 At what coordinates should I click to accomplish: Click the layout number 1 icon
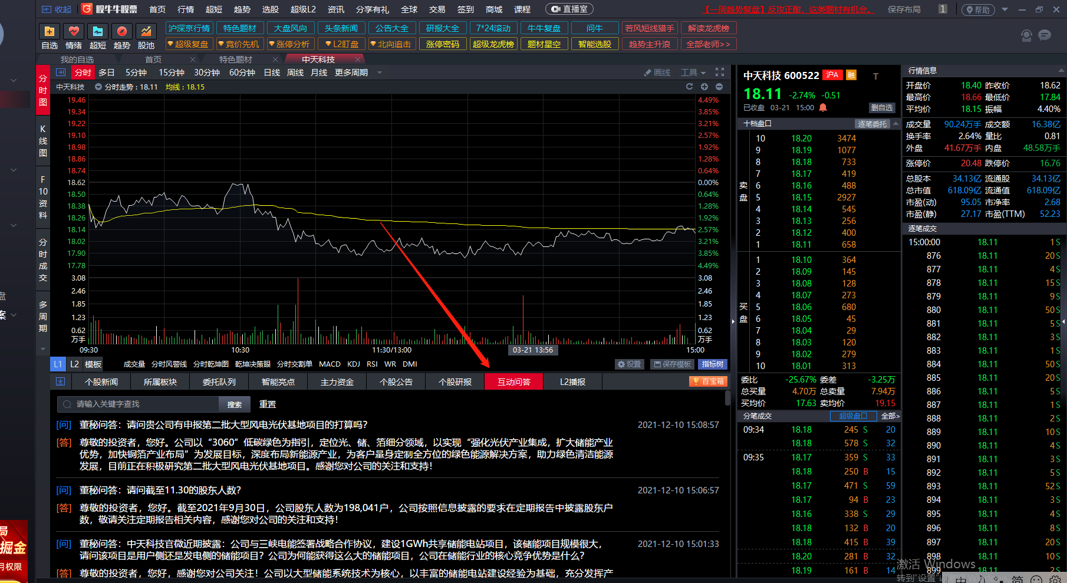tap(943, 9)
